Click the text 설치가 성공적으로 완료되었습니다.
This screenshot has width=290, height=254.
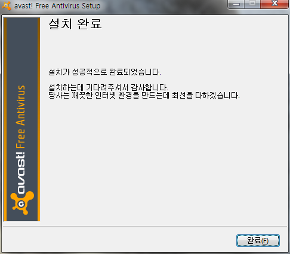click(104, 72)
